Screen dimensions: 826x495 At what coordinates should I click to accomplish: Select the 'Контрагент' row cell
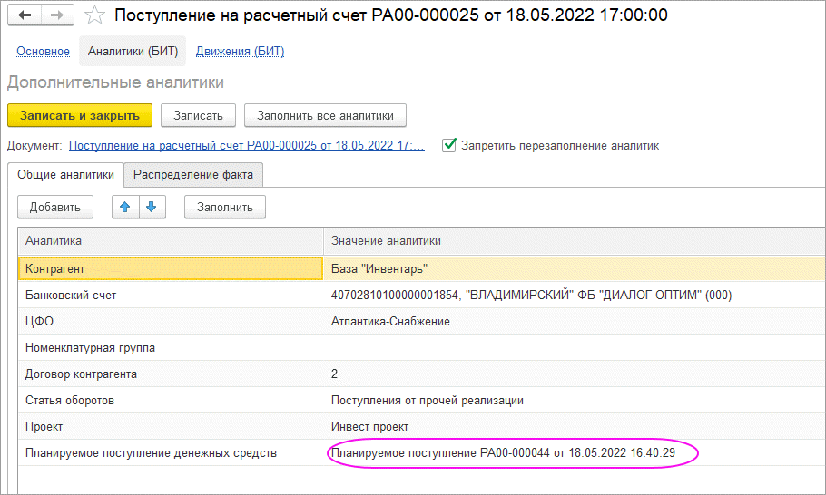tap(170, 269)
